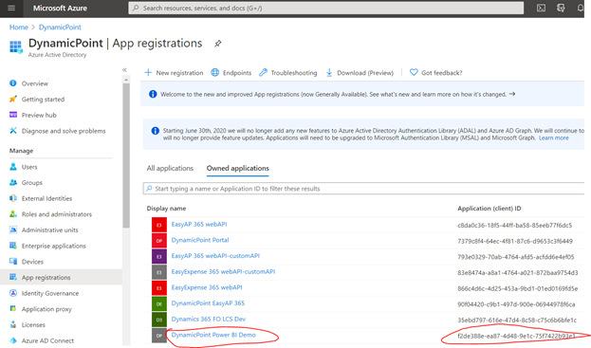Switch to the All applications tab
This screenshot has height=348, width=591.
tap(170, 169)
